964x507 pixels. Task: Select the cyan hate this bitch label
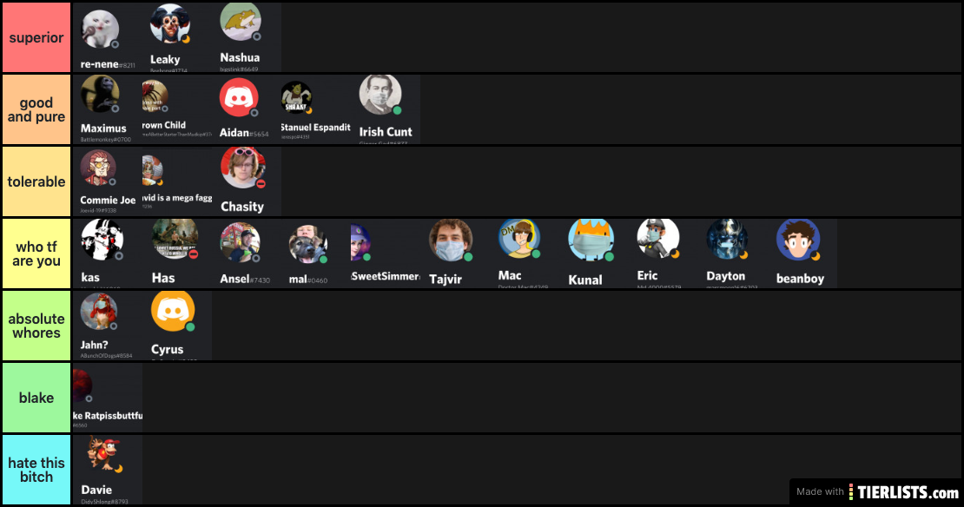point(36,471)
